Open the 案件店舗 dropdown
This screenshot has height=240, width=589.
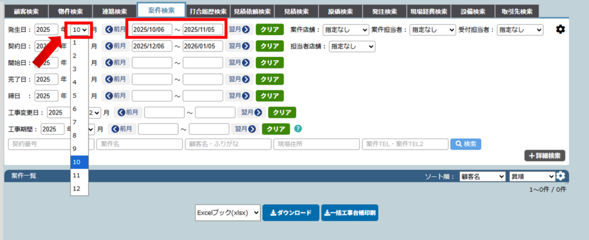(346, 29)
